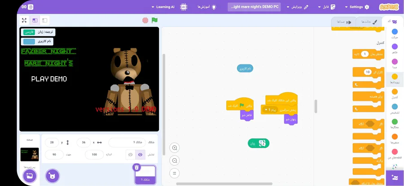Switch to the صداها (Sounds) tab

(344, 22)
